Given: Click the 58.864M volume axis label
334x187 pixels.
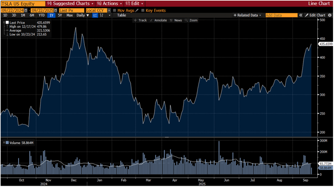Looking at the screenshot, I should 325,168.
